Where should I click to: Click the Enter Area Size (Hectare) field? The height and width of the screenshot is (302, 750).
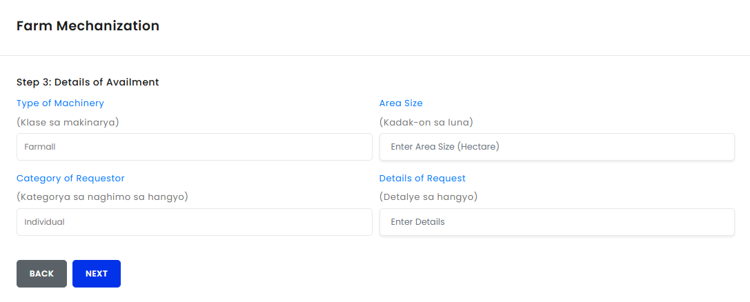point(557,147)
